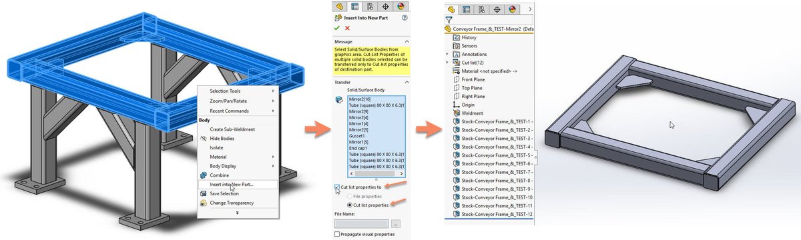Select Stock-Conveyor Frame_&_TEST-12 tree item
The image size is (801, 240).
493,214
